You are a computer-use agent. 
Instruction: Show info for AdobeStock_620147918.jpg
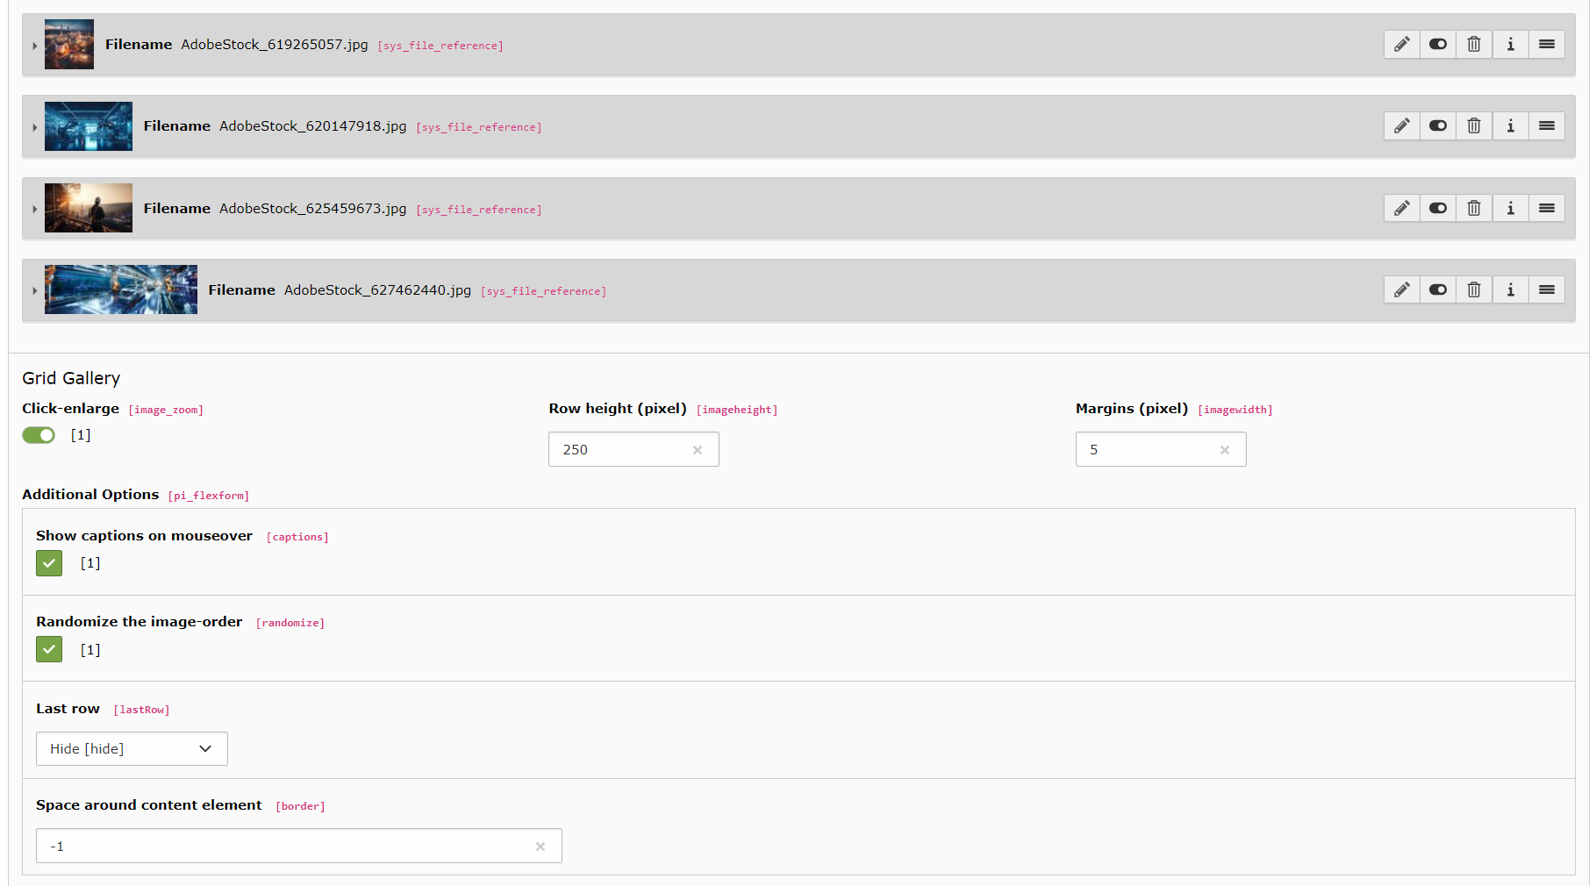(x=1510, y=126)
